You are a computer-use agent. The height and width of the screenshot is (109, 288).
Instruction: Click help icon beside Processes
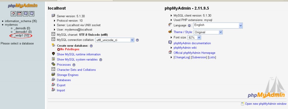coord(74,65)
